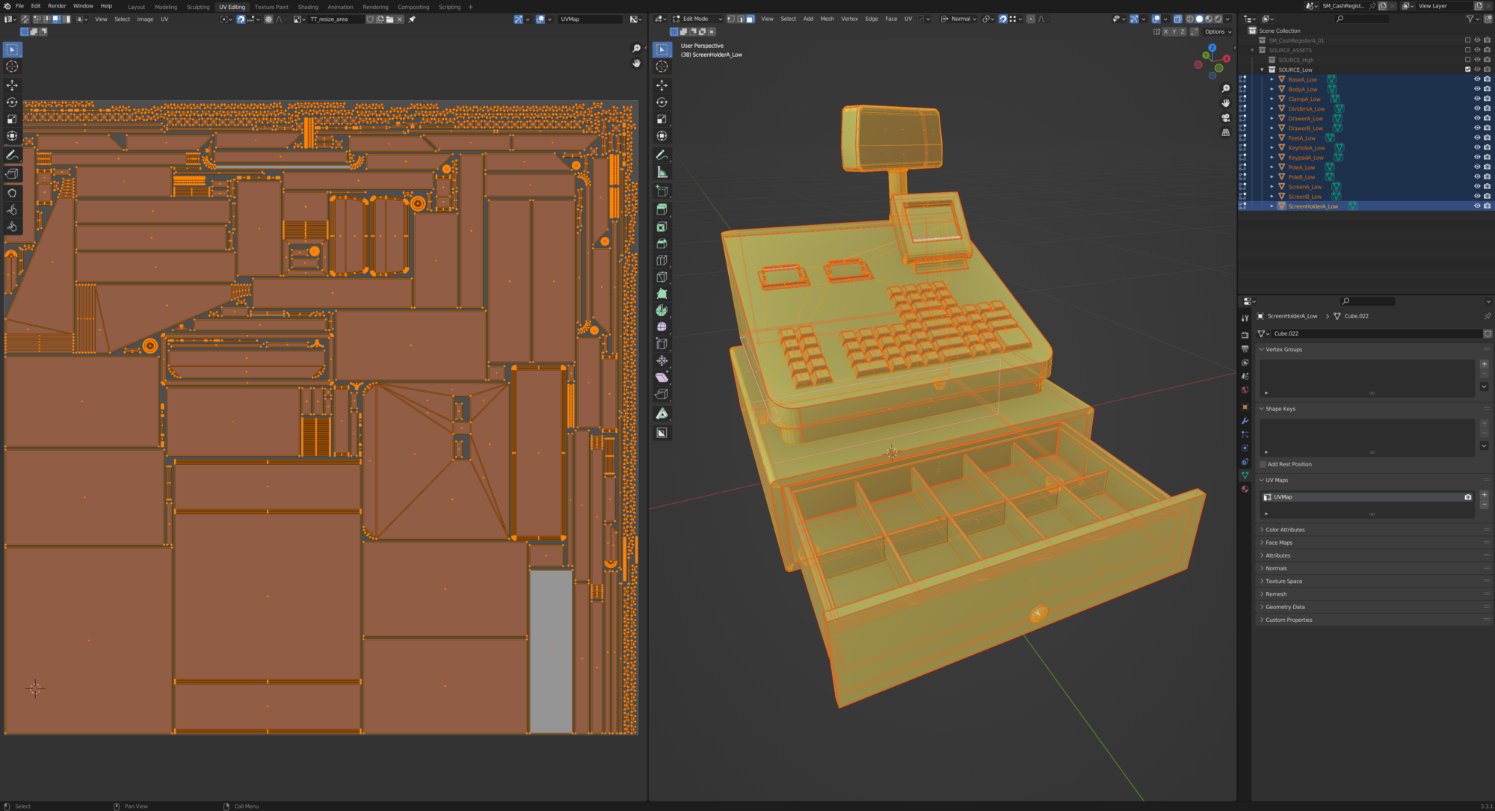Image resolution: width=1495 pixels, height=811 pixels.
Task: Open the Modifier properties wrench tab
Action: (1245, 421)
